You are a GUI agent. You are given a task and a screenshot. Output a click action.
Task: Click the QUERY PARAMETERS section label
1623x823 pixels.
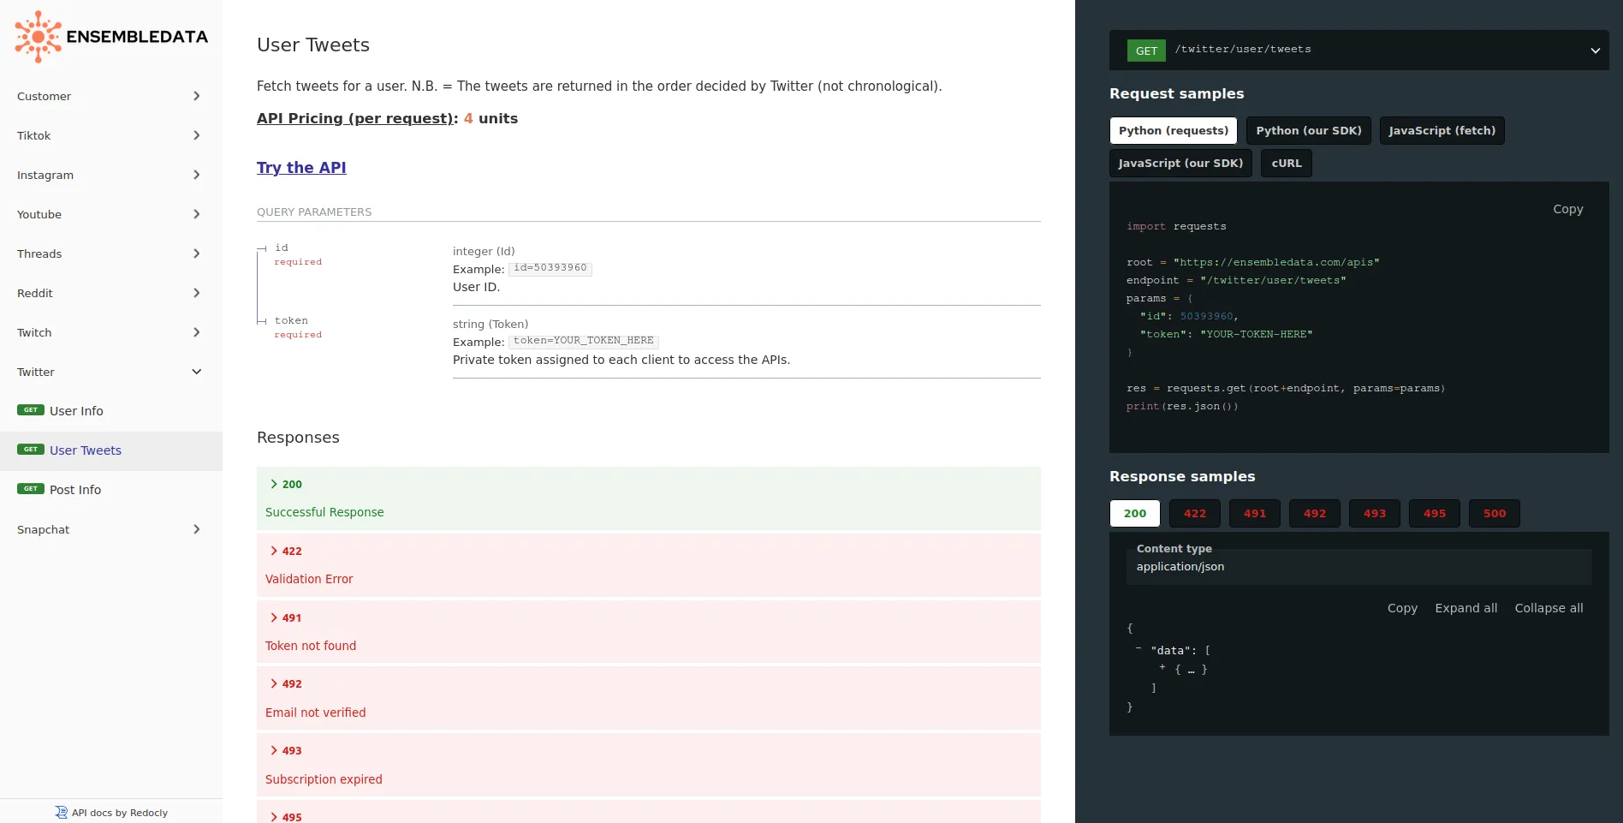pos(314,212)
